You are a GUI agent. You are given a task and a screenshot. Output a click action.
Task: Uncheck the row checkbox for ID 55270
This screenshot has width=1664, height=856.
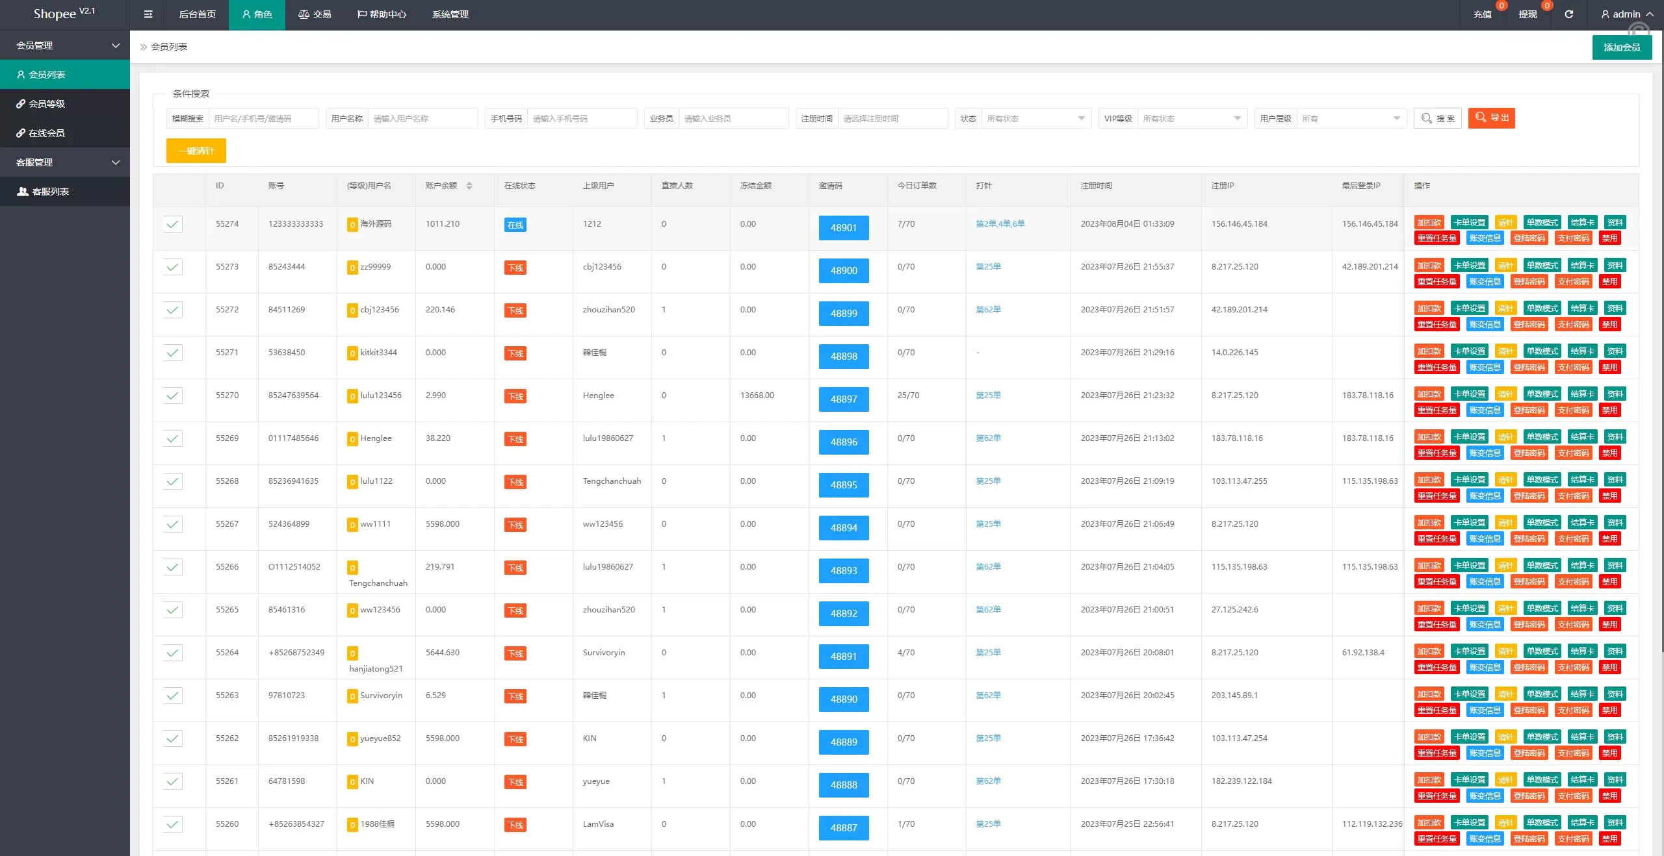pos(172,396)
